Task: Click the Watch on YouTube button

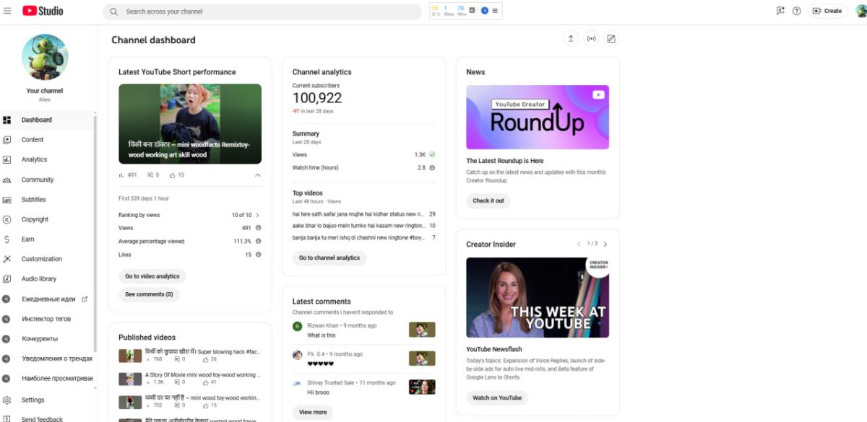Action: (497, 397)
